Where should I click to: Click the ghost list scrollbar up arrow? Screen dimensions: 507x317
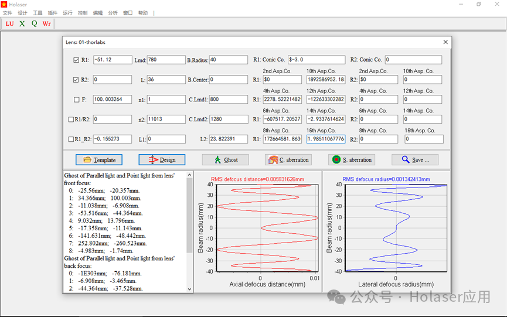[189, 175]
